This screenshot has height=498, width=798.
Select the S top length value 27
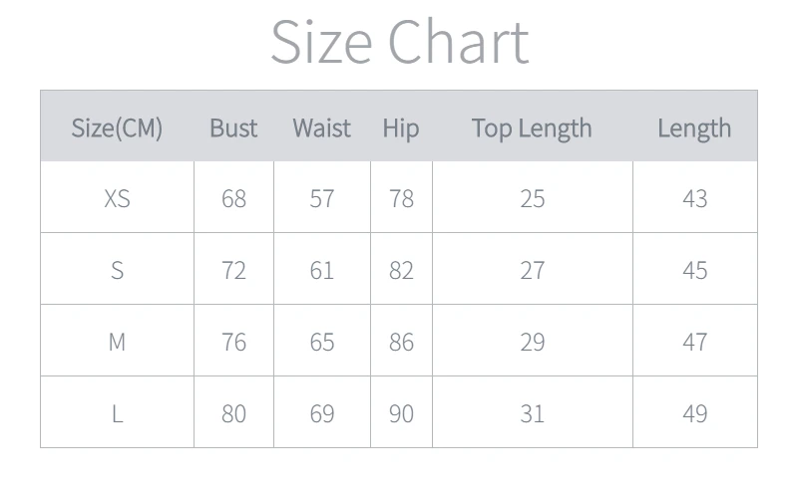533,270
